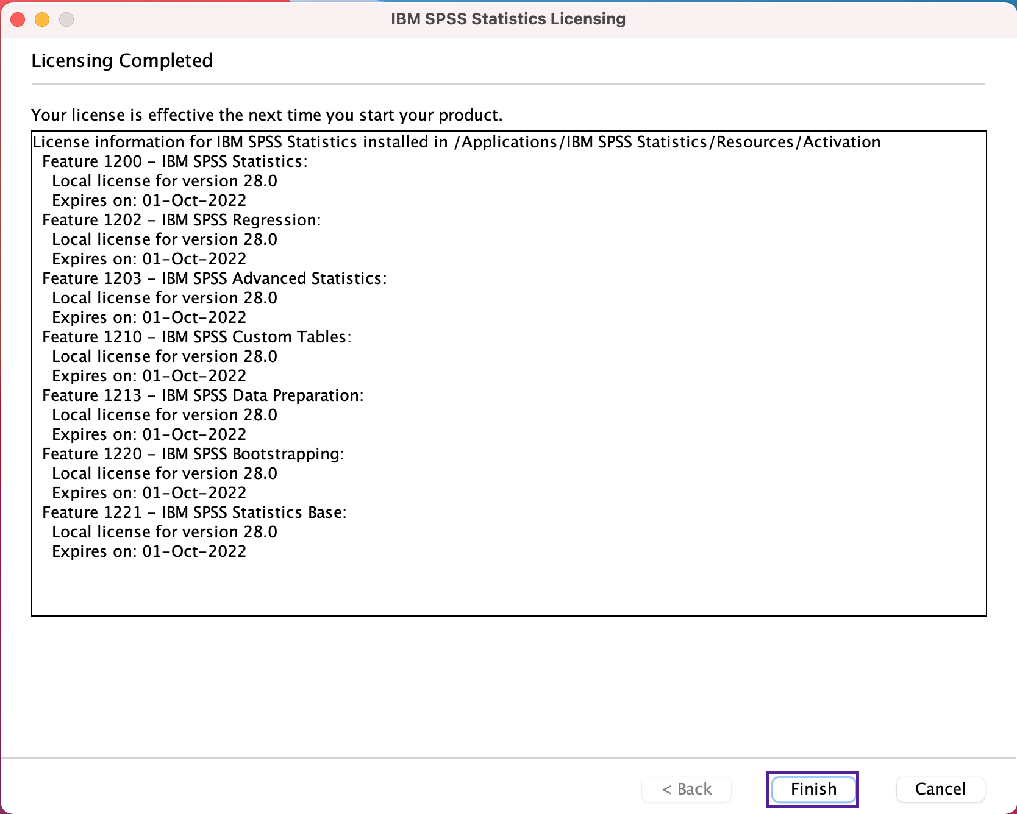Click 'Your license is effective' message

coord(266,115)
